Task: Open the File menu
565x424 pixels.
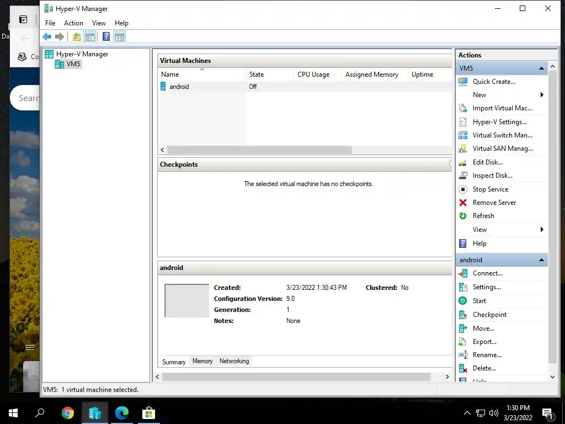Action: click(50, 23)
